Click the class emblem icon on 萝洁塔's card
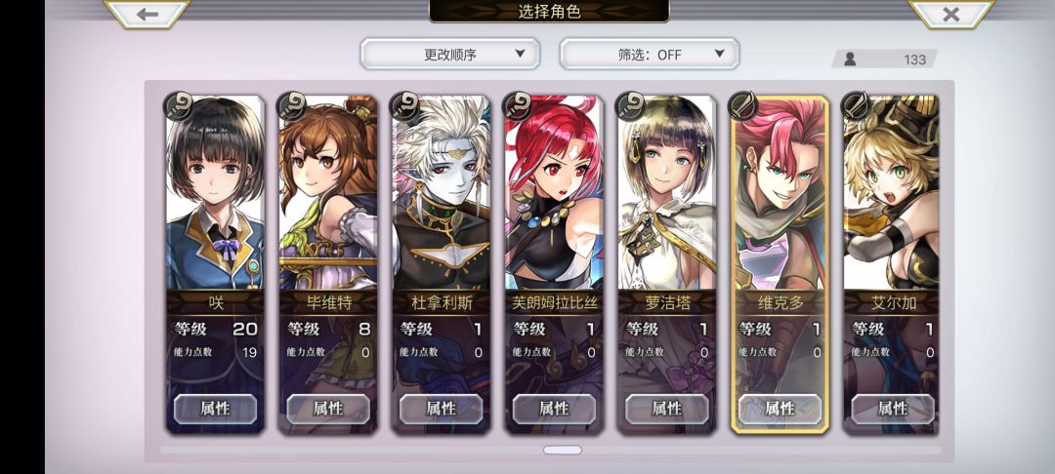The width and height of the screenshot is (1055, 474). [630, 106]
